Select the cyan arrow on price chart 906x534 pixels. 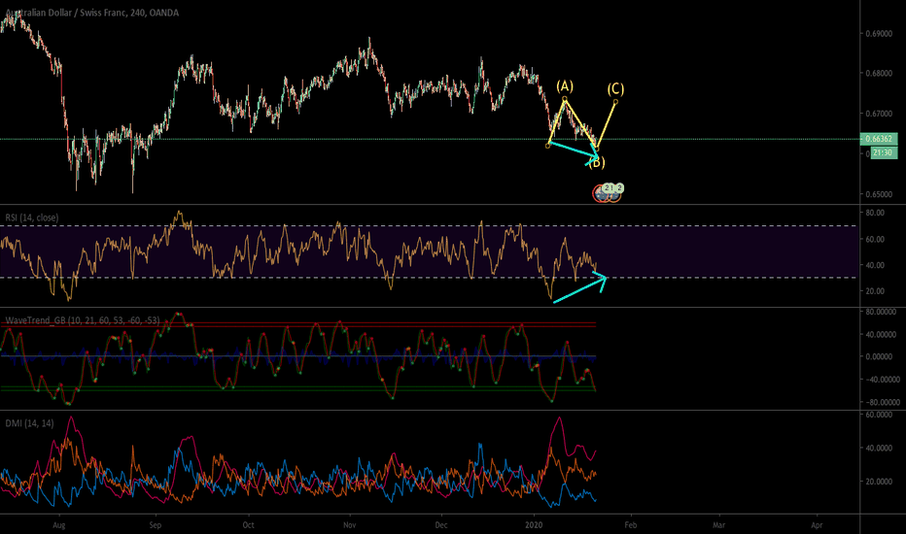click(x=574, y=149)
